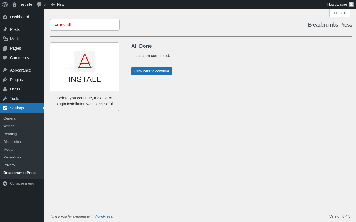Click the Appearance paintbrush icon

5,70
